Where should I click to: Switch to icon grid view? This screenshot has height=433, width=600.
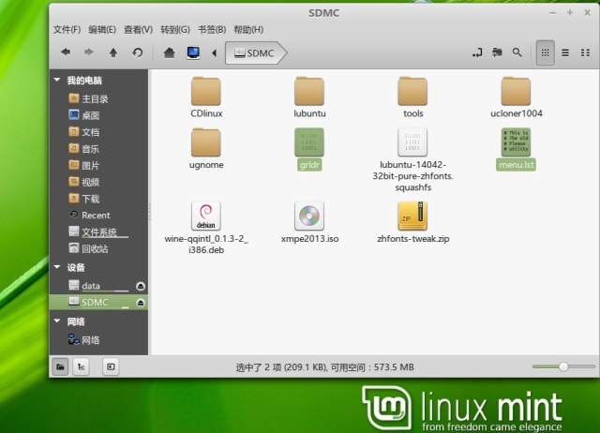coord(545,53)
